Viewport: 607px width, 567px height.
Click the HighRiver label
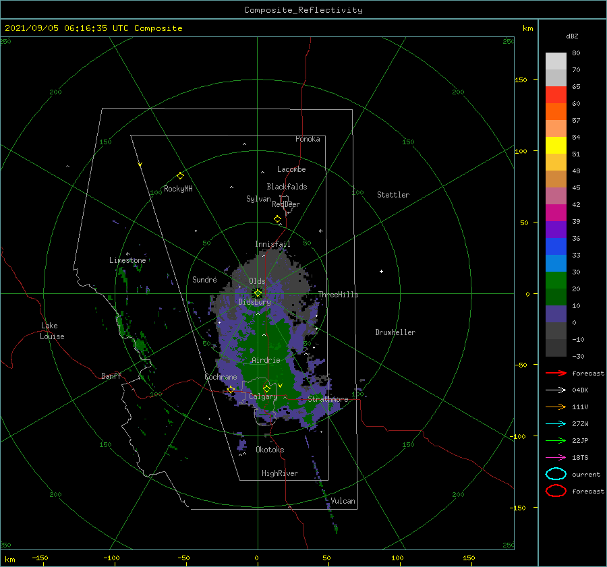280,473
